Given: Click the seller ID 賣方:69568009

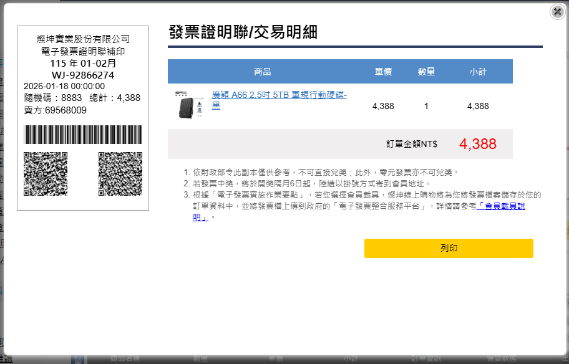Looking at the screenshot, I should 55,110.
